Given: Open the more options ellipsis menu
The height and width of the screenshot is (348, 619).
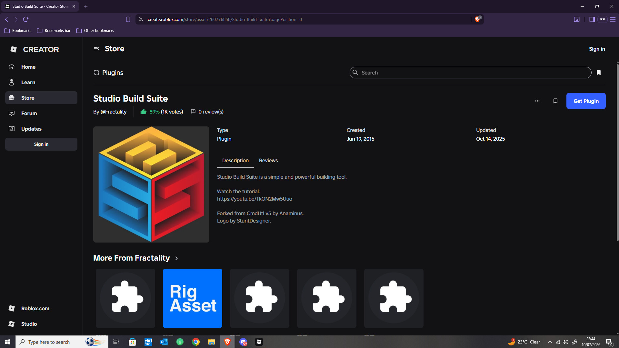Looking at the screenshot, I should [x=537, y=101].
